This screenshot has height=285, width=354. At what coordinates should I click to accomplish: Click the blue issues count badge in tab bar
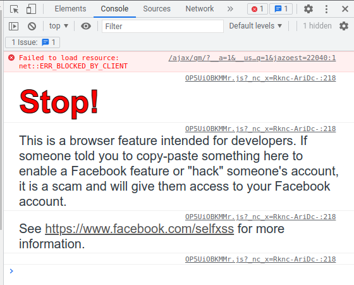(x=281, y=9)
